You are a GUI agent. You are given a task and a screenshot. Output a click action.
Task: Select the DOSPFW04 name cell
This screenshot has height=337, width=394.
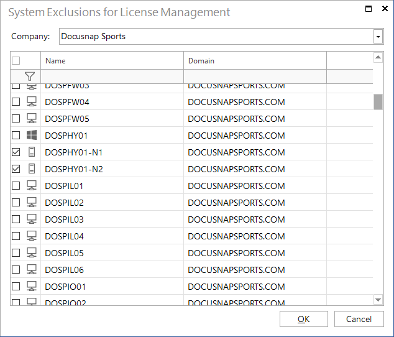(x=112, y=102)
